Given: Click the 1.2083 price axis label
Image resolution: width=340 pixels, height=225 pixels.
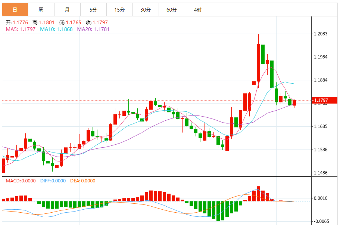Looking at the screenshot, I should point(321,34).
